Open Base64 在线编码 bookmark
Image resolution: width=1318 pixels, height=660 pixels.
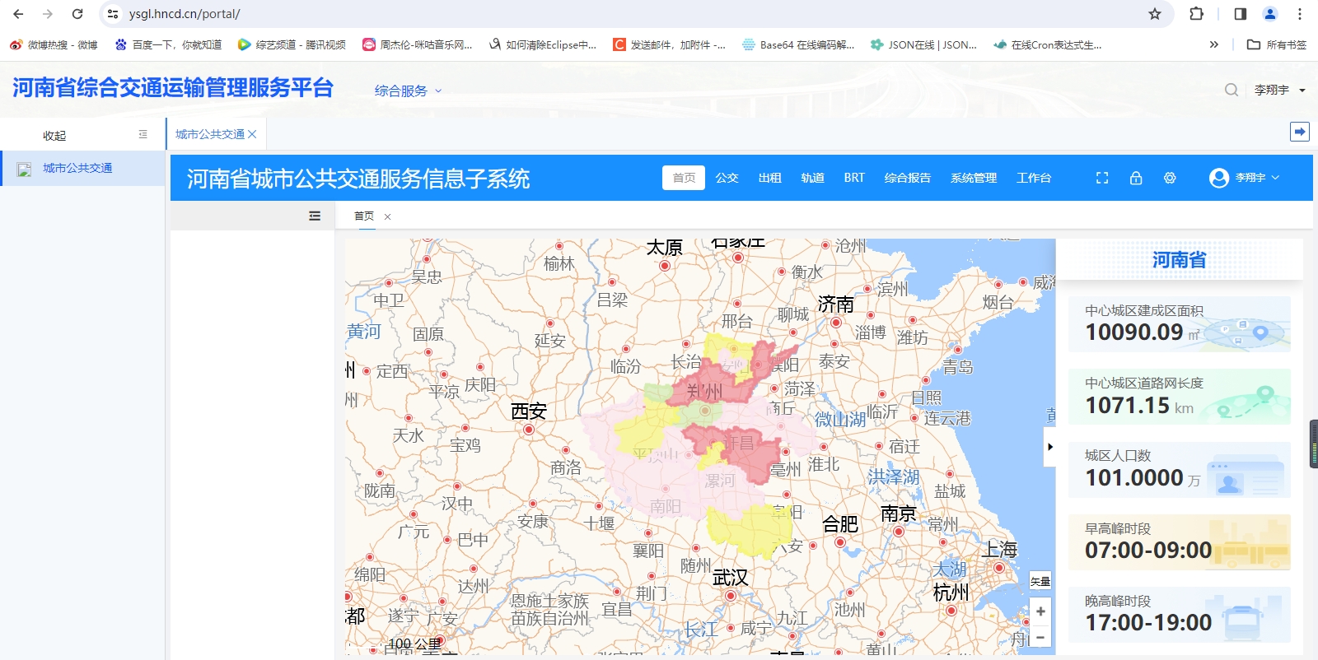tap(798, 45)
